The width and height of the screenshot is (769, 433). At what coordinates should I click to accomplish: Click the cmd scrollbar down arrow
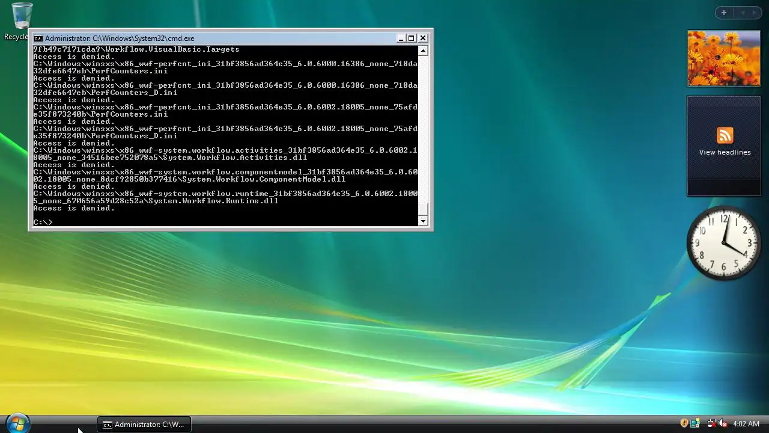tap(423, 221)
